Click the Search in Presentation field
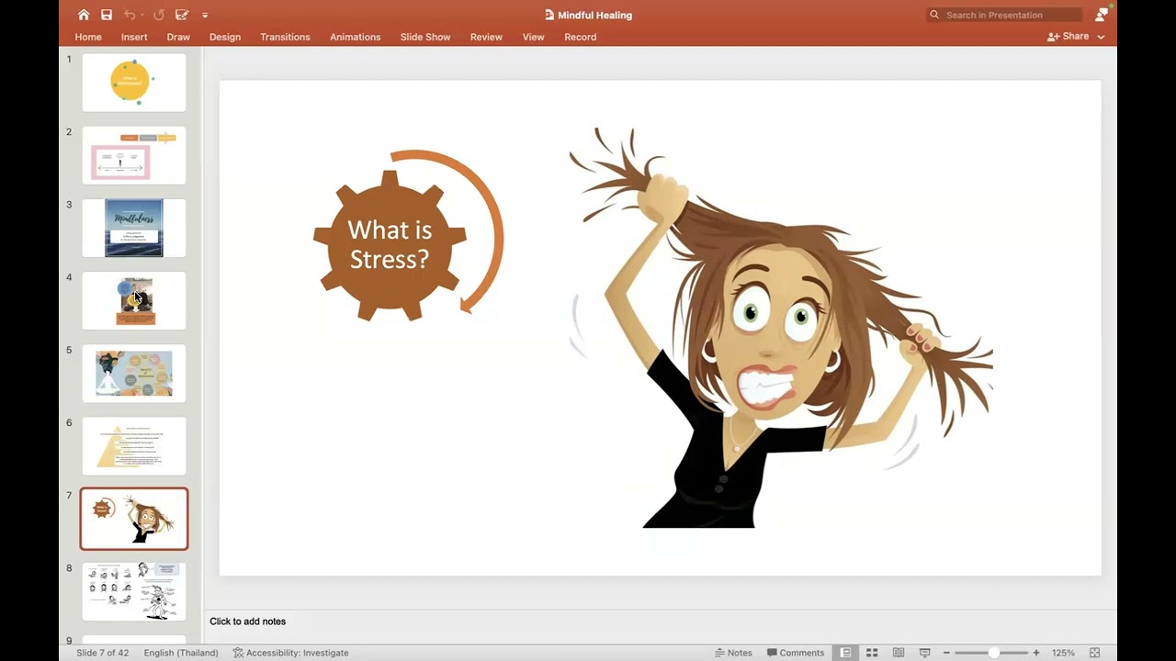 tap(1004, 15)
